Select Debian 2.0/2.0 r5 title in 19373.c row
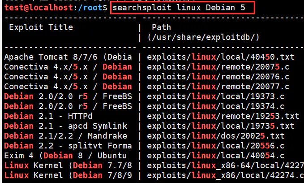Viewport: 304px width, 183px height. (x=68, y=96)
